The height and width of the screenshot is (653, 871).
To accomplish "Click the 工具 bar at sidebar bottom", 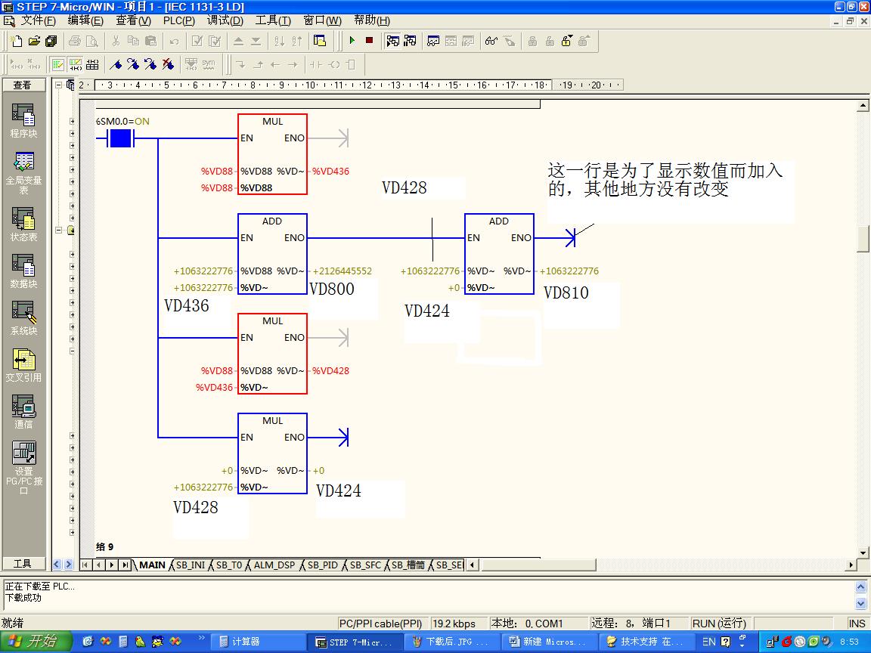I will [x=23, y=564].
